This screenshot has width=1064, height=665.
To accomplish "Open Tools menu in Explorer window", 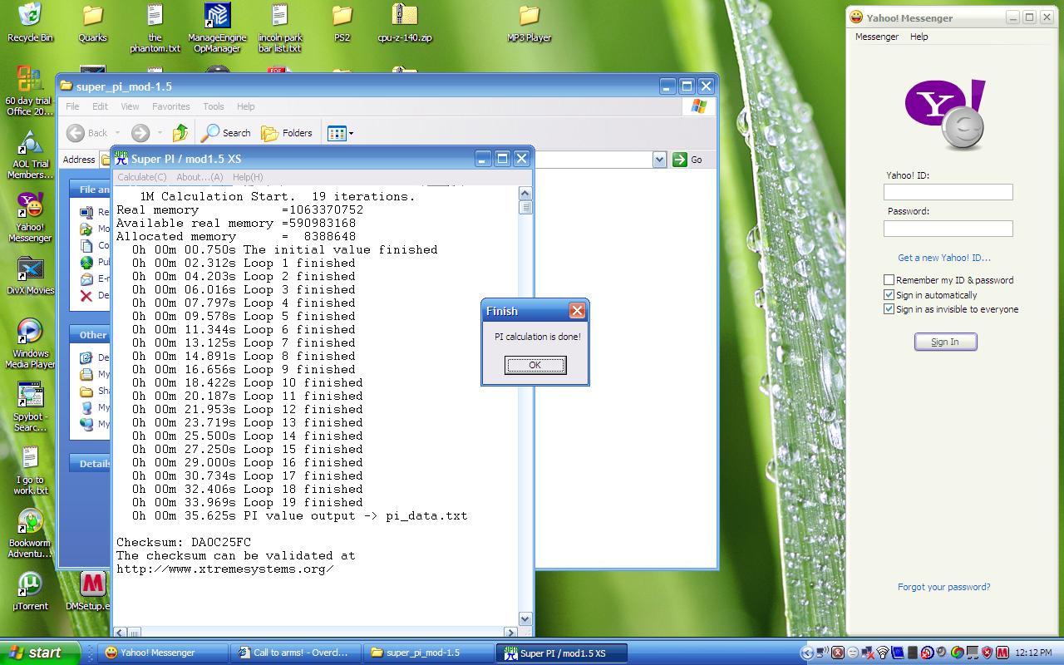I will pyautogui.click(x=214, y=106).
